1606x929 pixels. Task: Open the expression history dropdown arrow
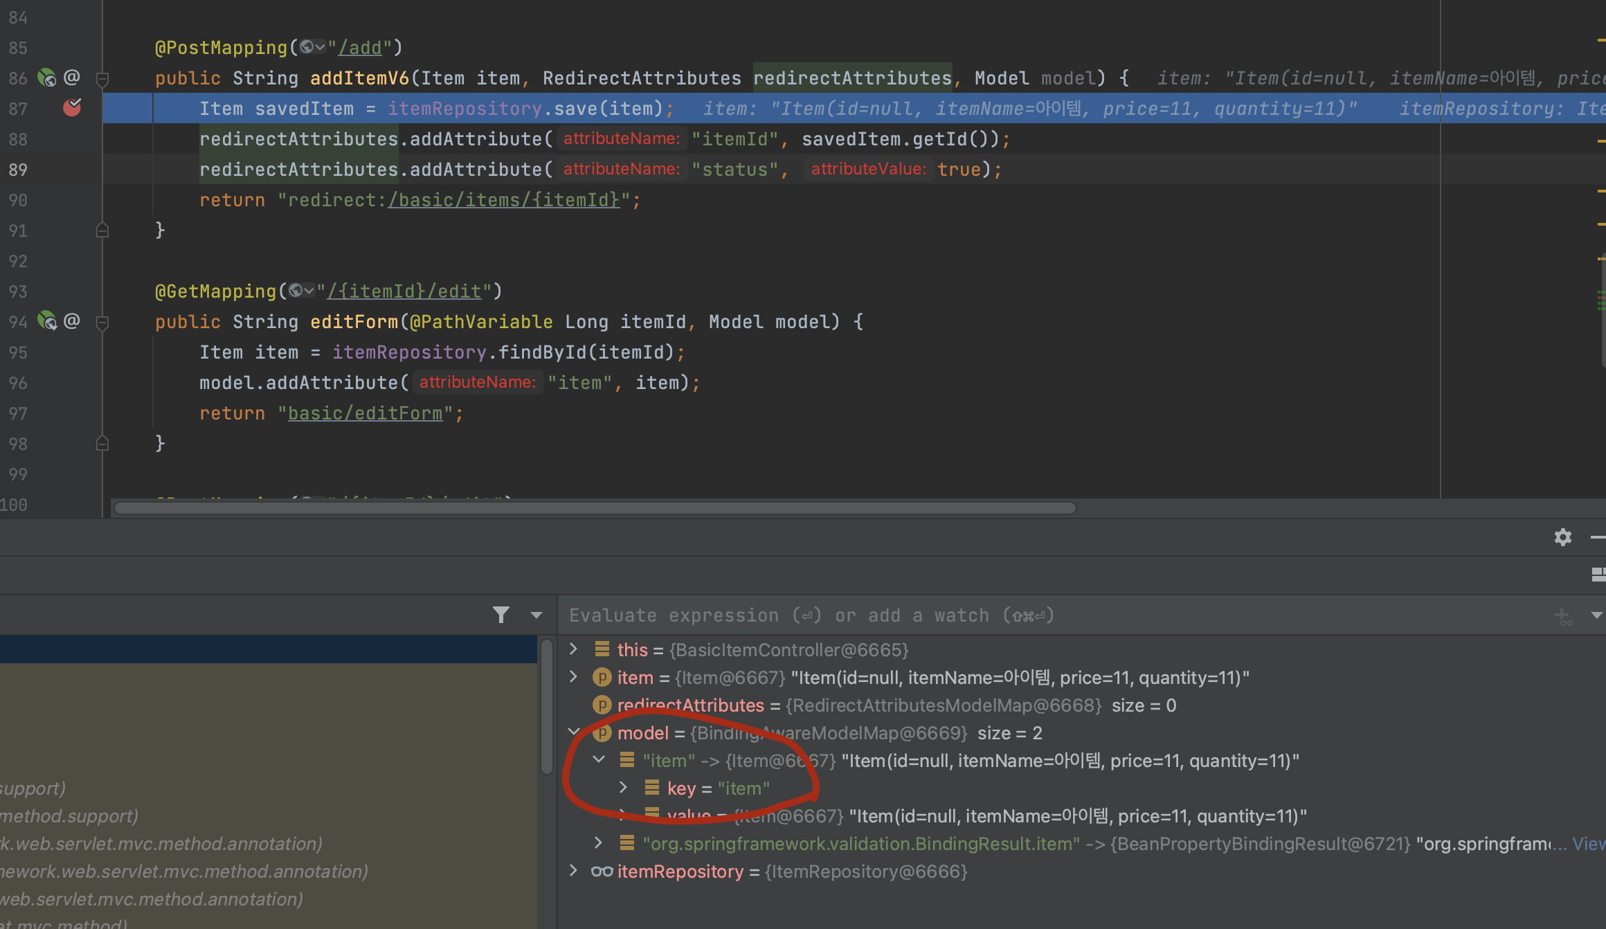[1596, 615]
